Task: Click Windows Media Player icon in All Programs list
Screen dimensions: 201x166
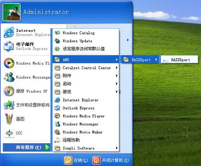Action: pos(57,116)
